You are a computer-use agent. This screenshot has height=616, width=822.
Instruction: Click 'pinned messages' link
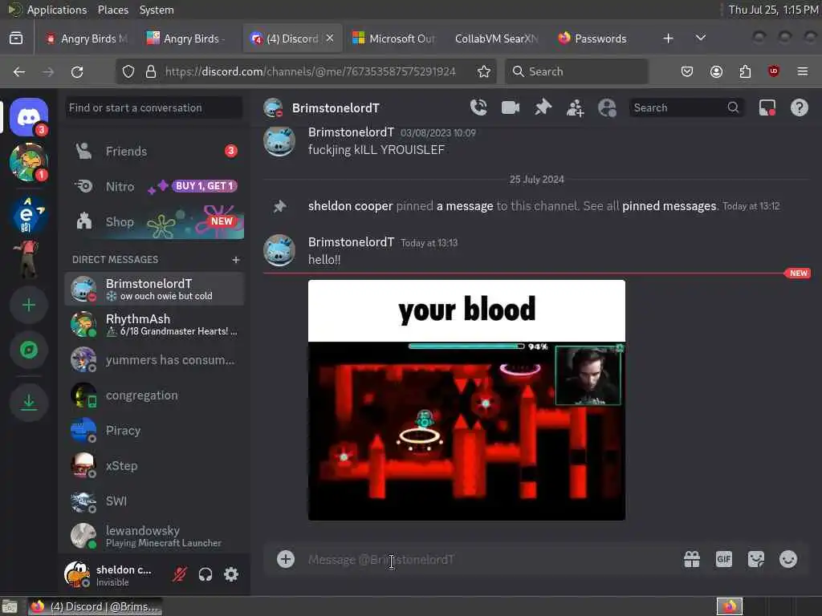[x=669, y=206]
